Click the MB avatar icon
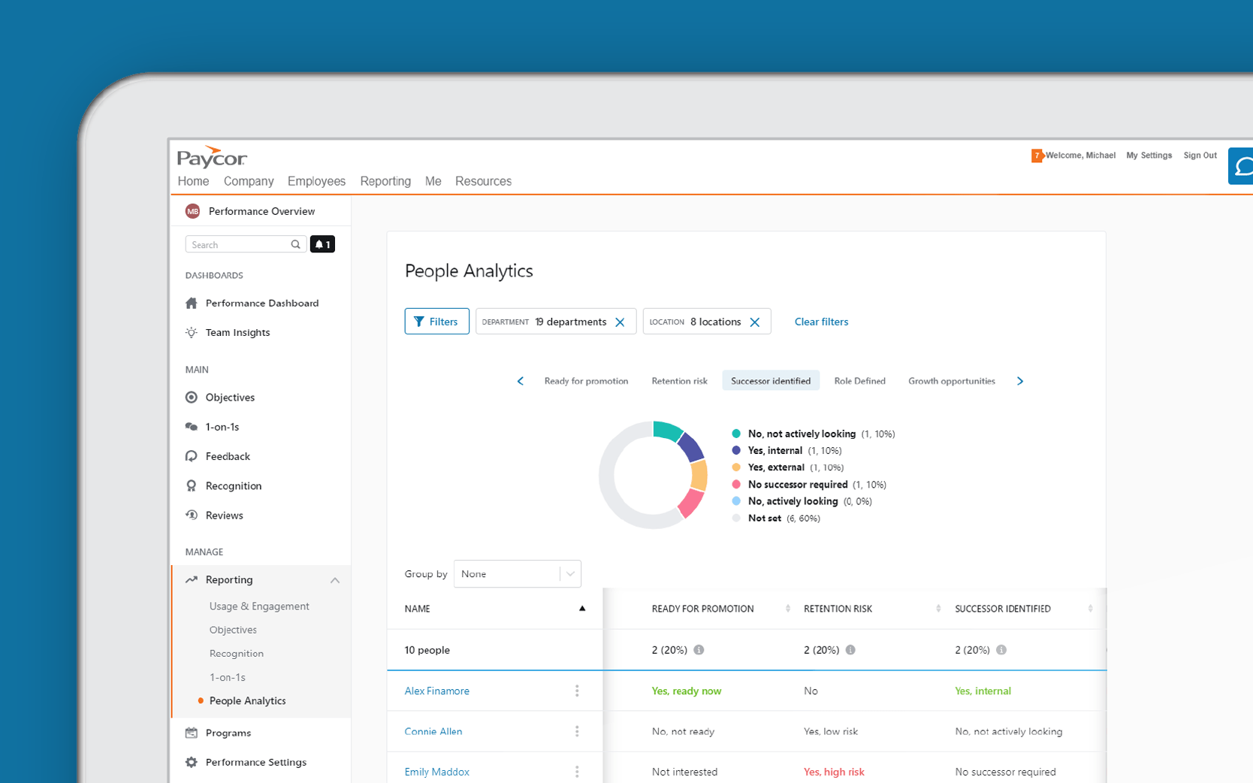 click(x=192, y=211)
